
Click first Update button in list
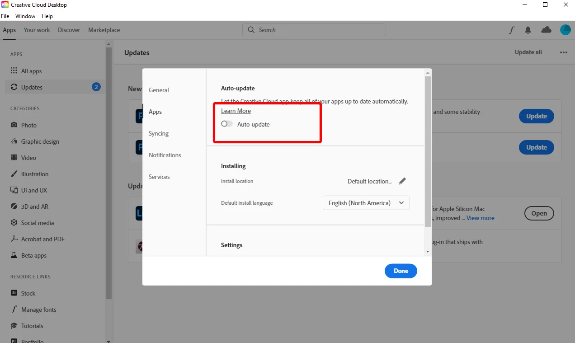[537, 116]
